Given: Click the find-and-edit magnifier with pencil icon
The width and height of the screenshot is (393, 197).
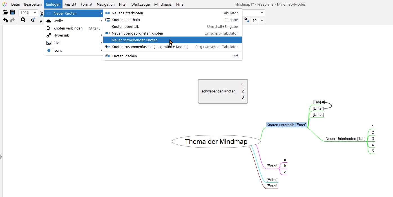Looking at the screenshot, I should click(33, 20).
